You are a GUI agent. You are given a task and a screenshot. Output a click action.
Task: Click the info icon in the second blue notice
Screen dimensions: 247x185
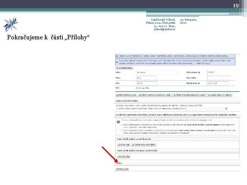(x=117, y=62)
